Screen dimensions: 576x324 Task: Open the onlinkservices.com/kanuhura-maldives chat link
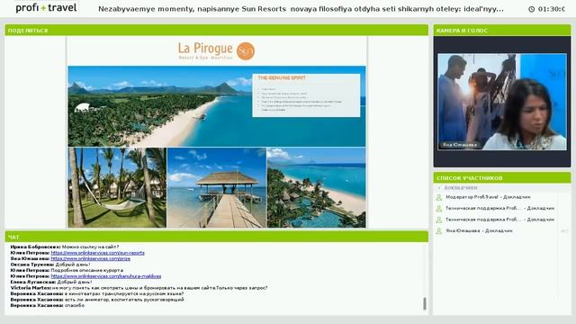106,276
